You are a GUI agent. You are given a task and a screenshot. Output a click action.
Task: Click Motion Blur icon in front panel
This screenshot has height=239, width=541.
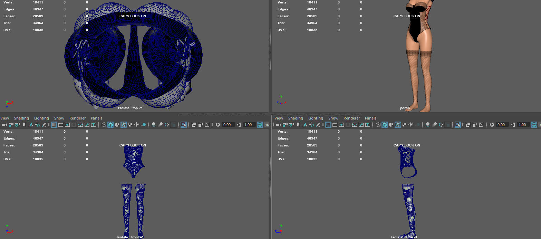coord(160,125)
